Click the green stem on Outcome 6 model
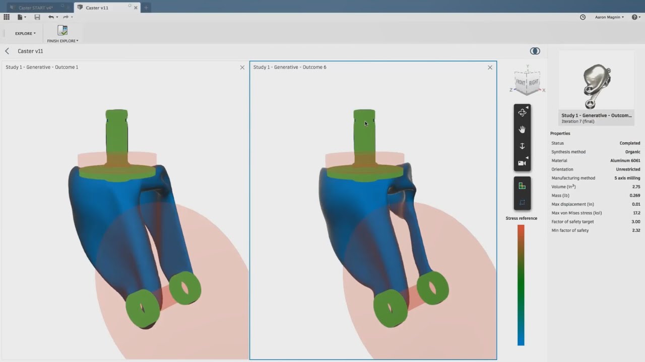This screenshot has width=645, height=362. (364, 136)
